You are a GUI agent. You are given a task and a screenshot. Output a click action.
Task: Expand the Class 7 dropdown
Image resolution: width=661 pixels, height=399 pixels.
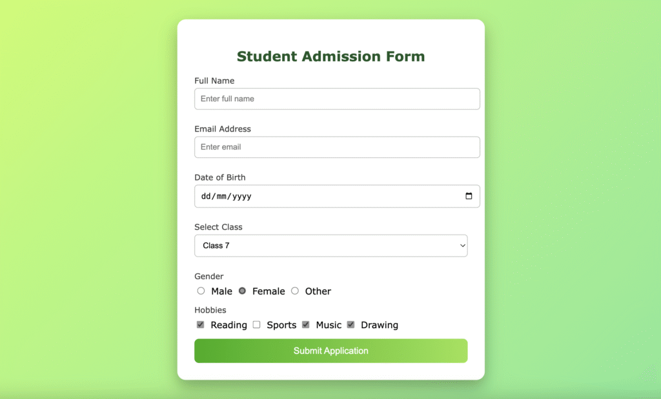[331, 246]
